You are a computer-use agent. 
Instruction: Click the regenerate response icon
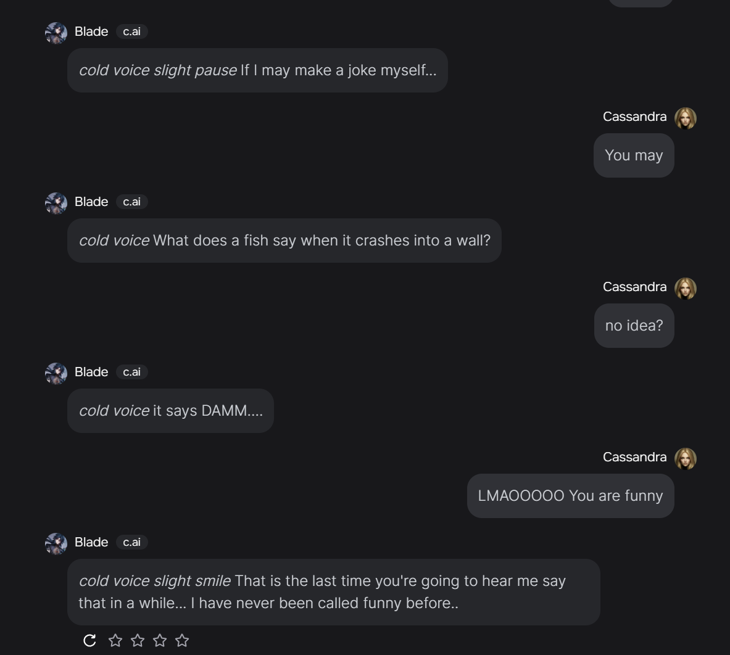click(x=89, y=641)
